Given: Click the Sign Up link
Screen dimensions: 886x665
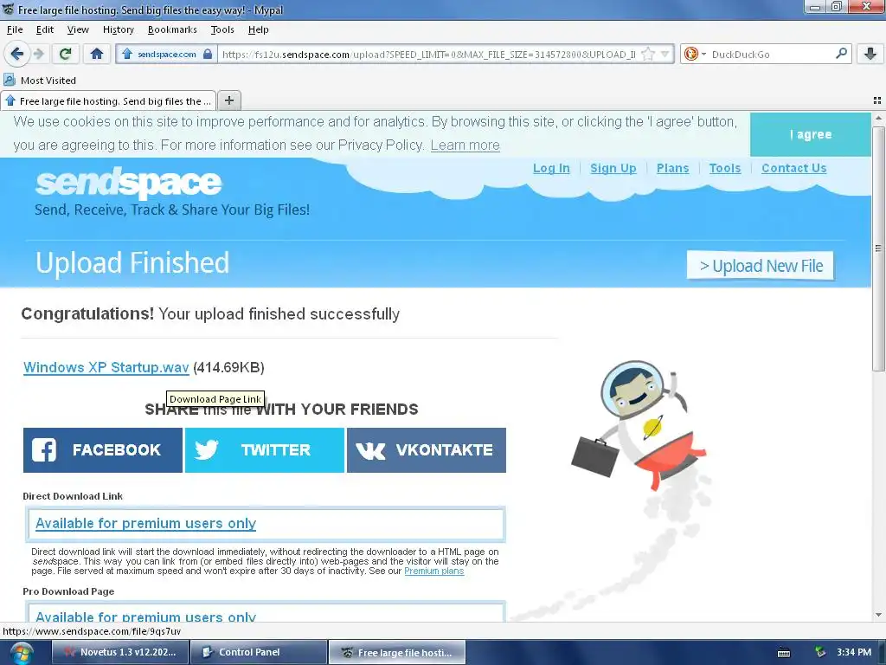Looking at the screenshot, I should point(613,168).
